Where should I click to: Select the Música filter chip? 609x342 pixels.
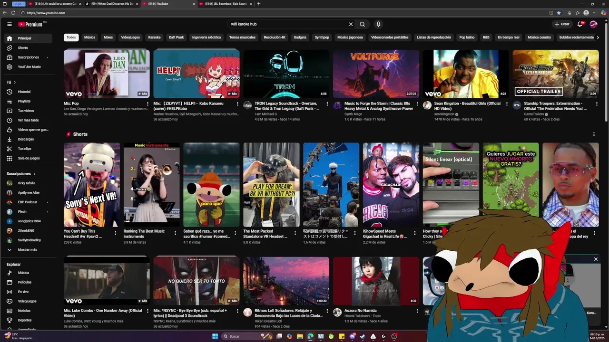coord(89,37)
